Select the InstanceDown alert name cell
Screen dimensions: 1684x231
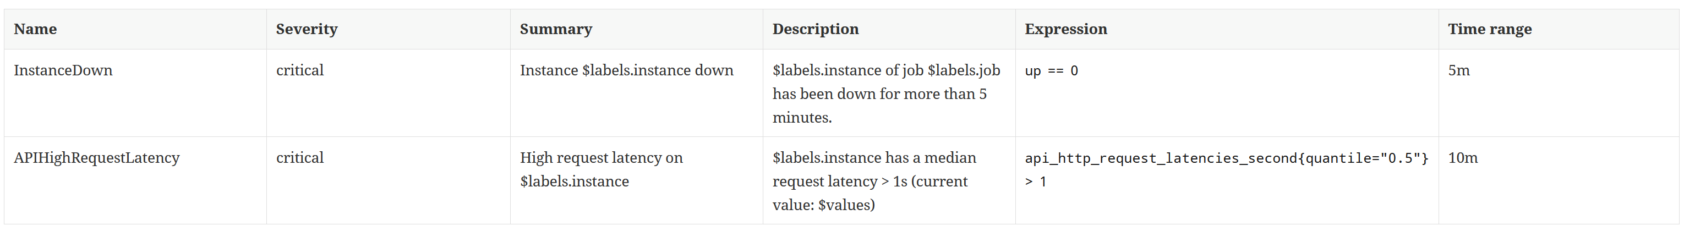pos(63,70)
